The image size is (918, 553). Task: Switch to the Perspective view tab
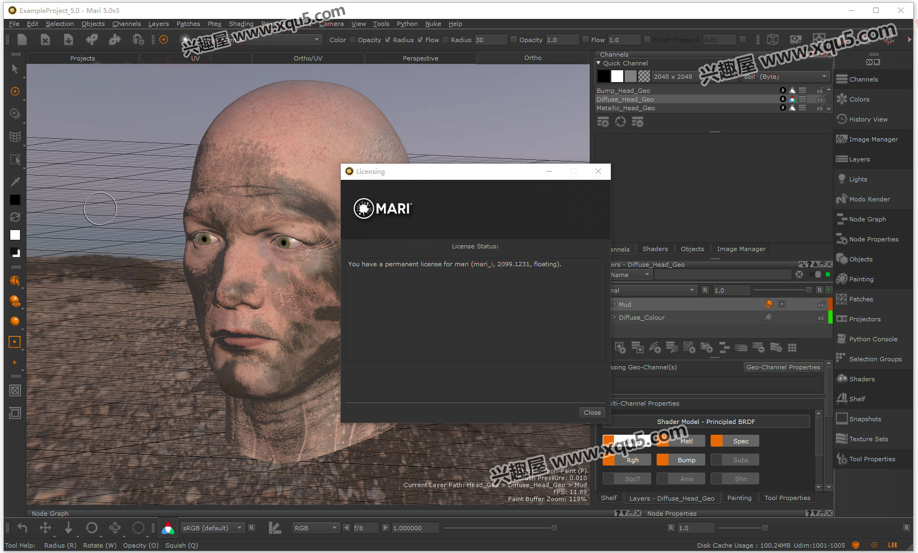pyautogui.click(x=421, y=58)
